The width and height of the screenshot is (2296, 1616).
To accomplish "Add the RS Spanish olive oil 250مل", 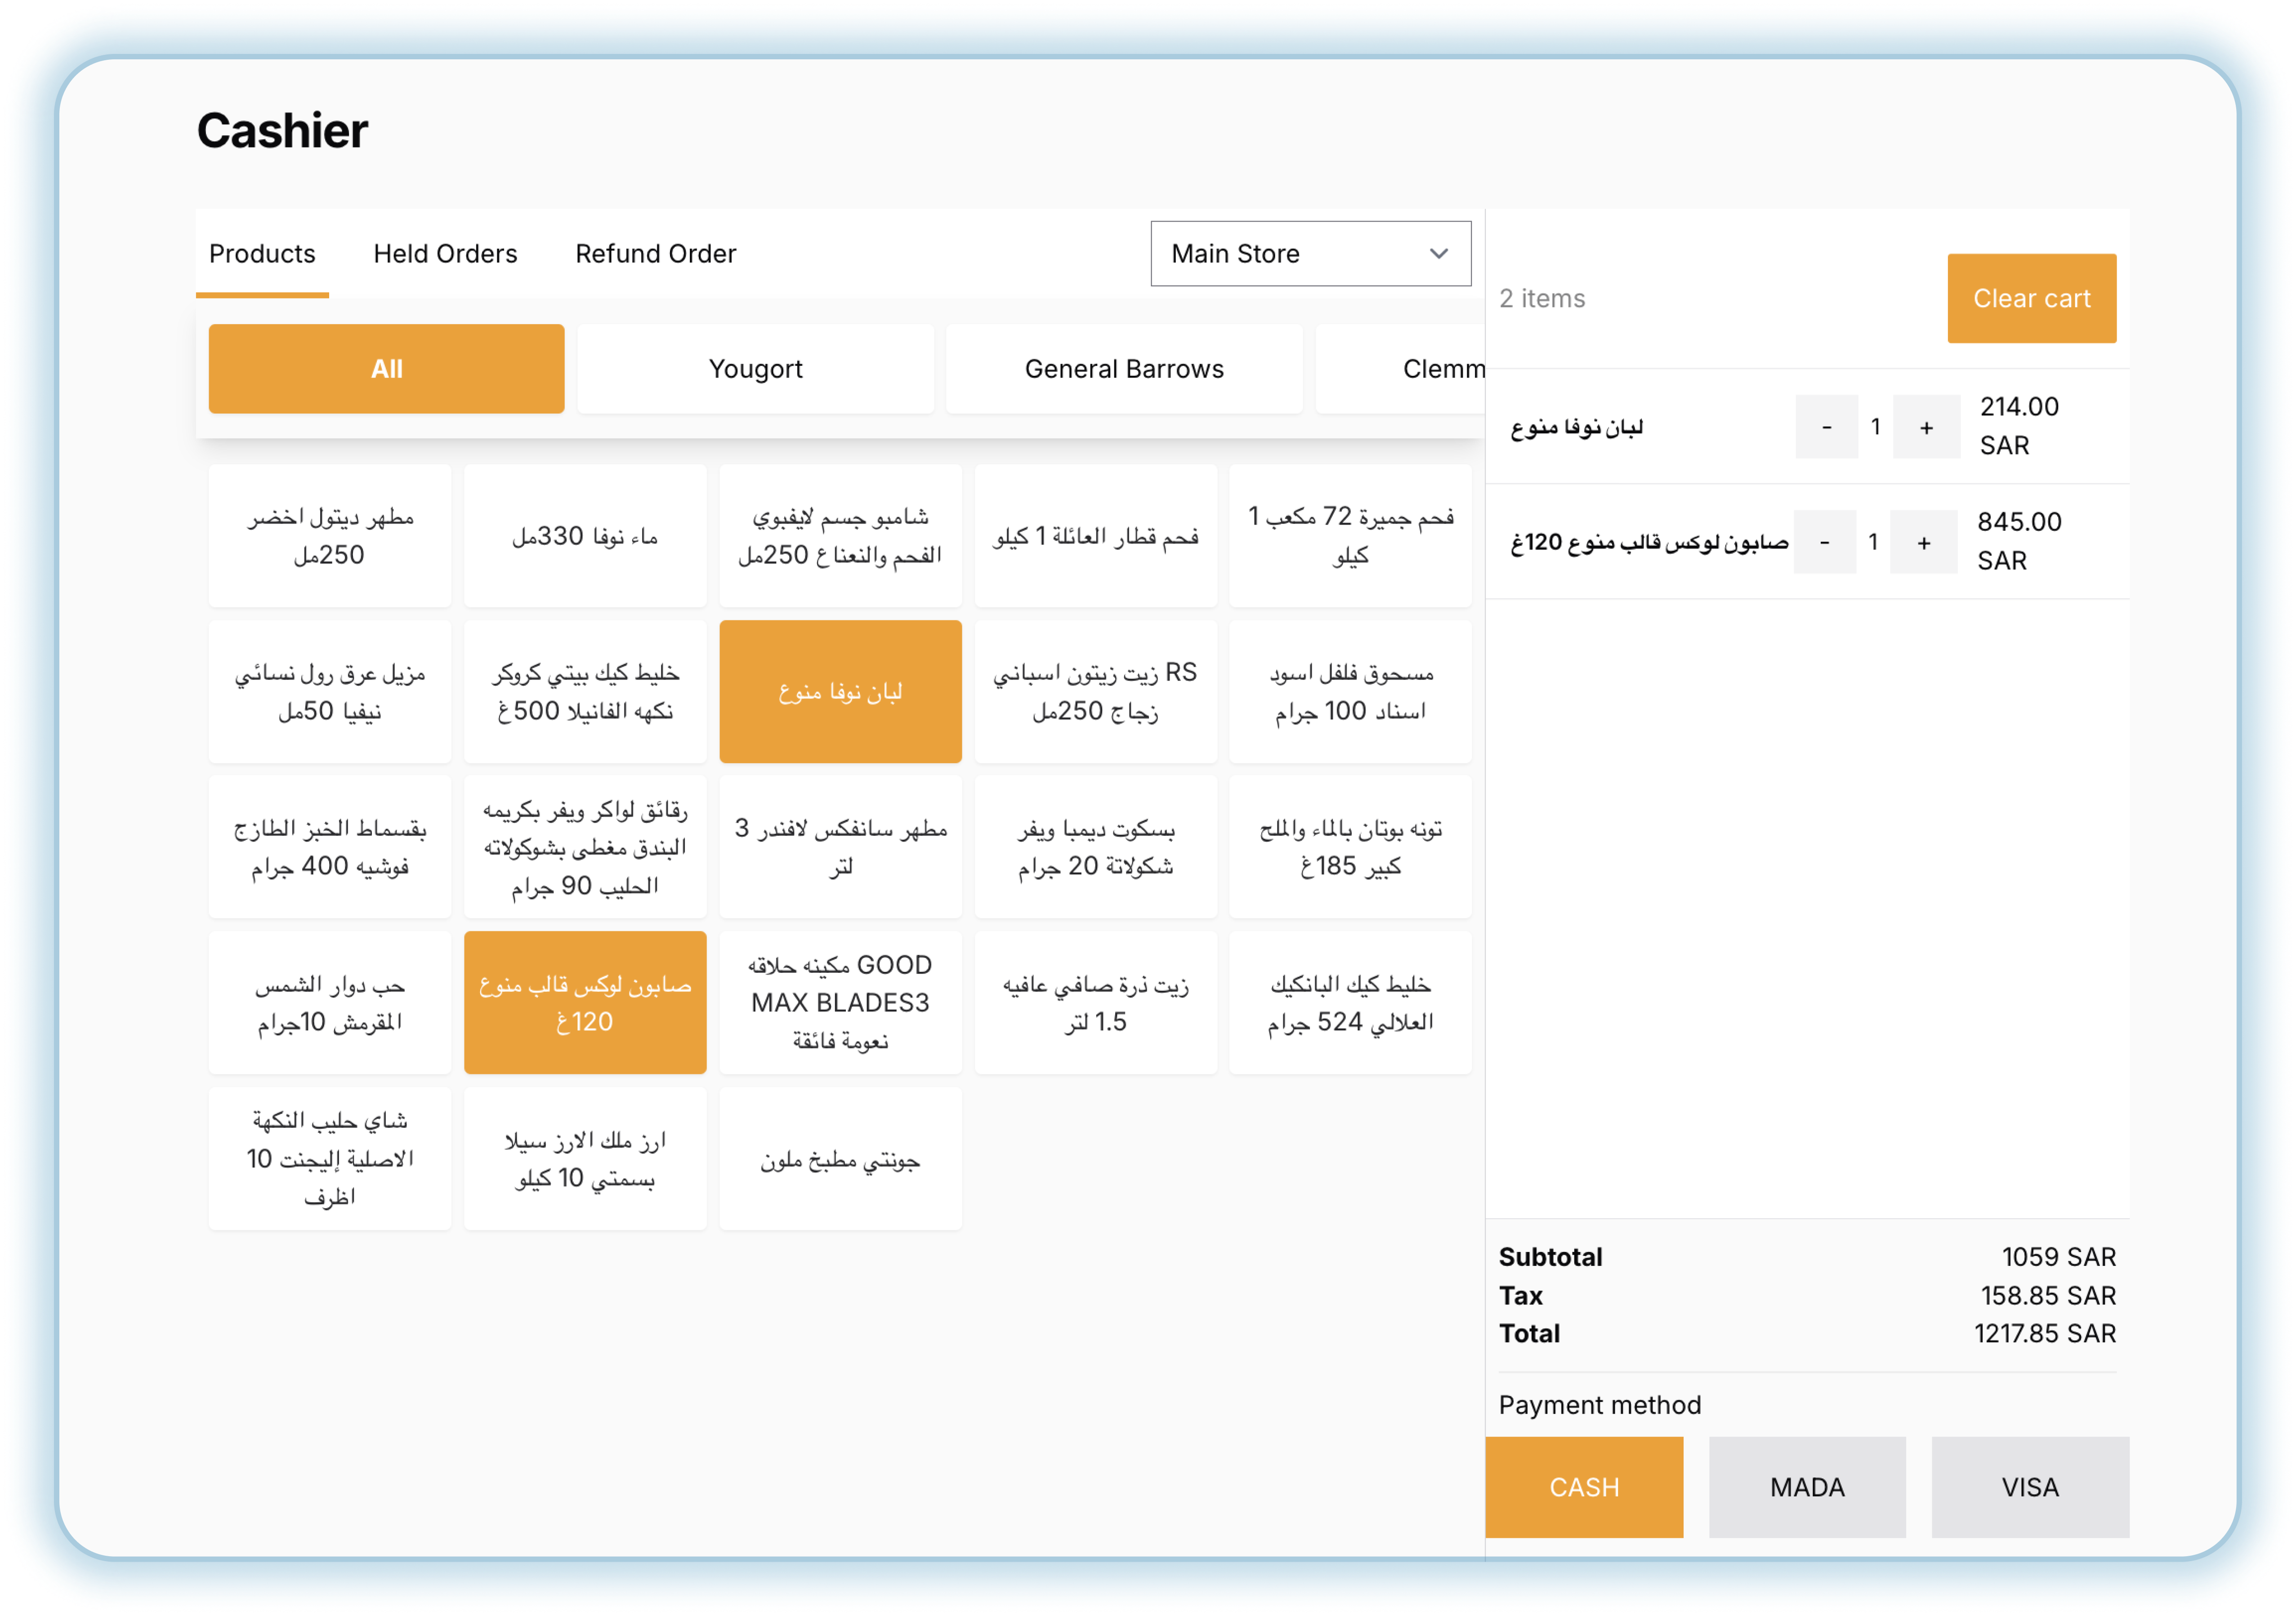I will coord(1095,691).
